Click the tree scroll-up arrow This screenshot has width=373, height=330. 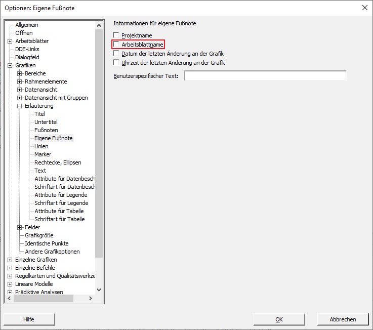pos(99,25)
